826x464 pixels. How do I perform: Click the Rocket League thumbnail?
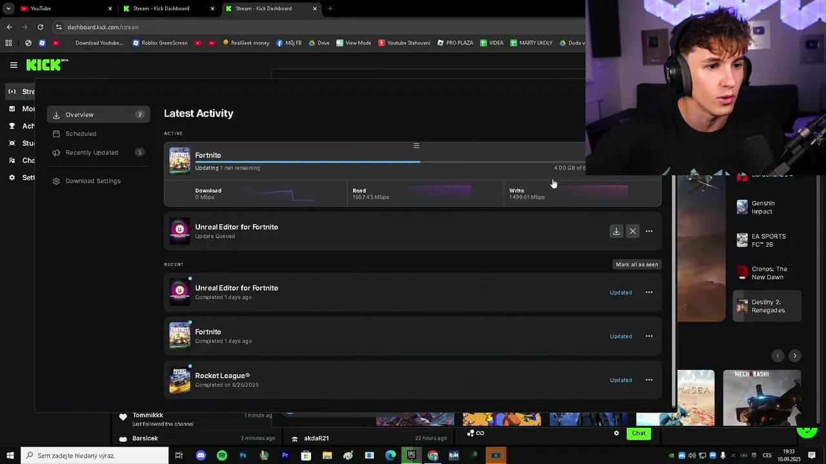pos(180,380)
